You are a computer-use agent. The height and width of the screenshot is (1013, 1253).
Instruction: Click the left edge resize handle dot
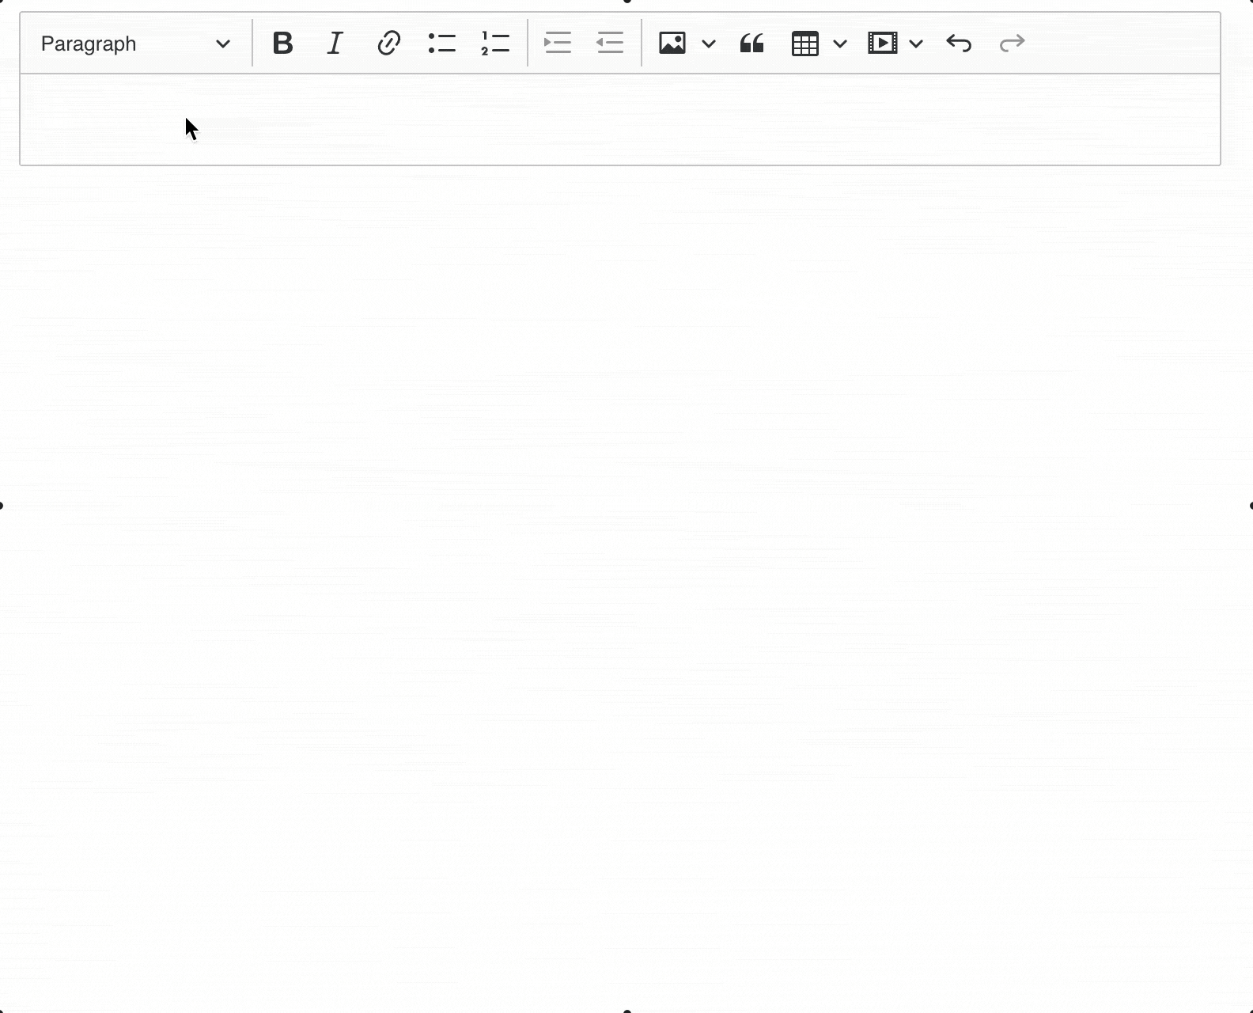click(2, 506)
